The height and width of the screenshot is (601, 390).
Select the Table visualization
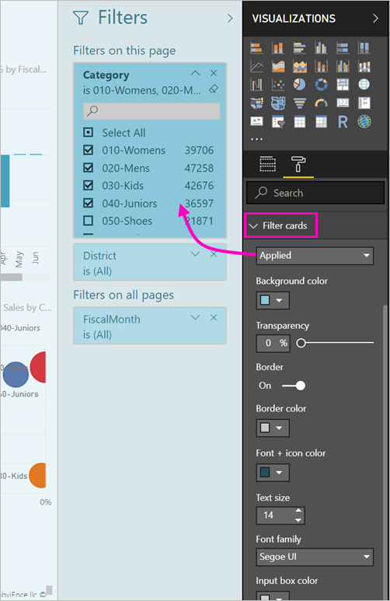pos(300,122)
